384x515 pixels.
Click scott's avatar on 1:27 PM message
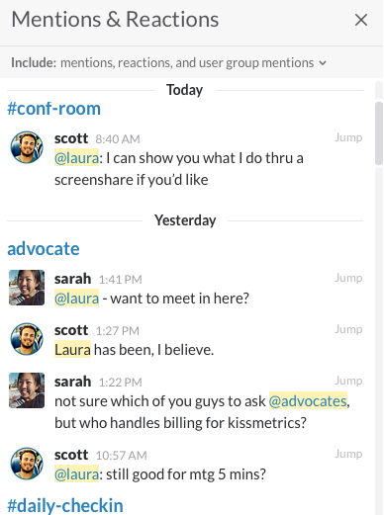pos(27,339)
